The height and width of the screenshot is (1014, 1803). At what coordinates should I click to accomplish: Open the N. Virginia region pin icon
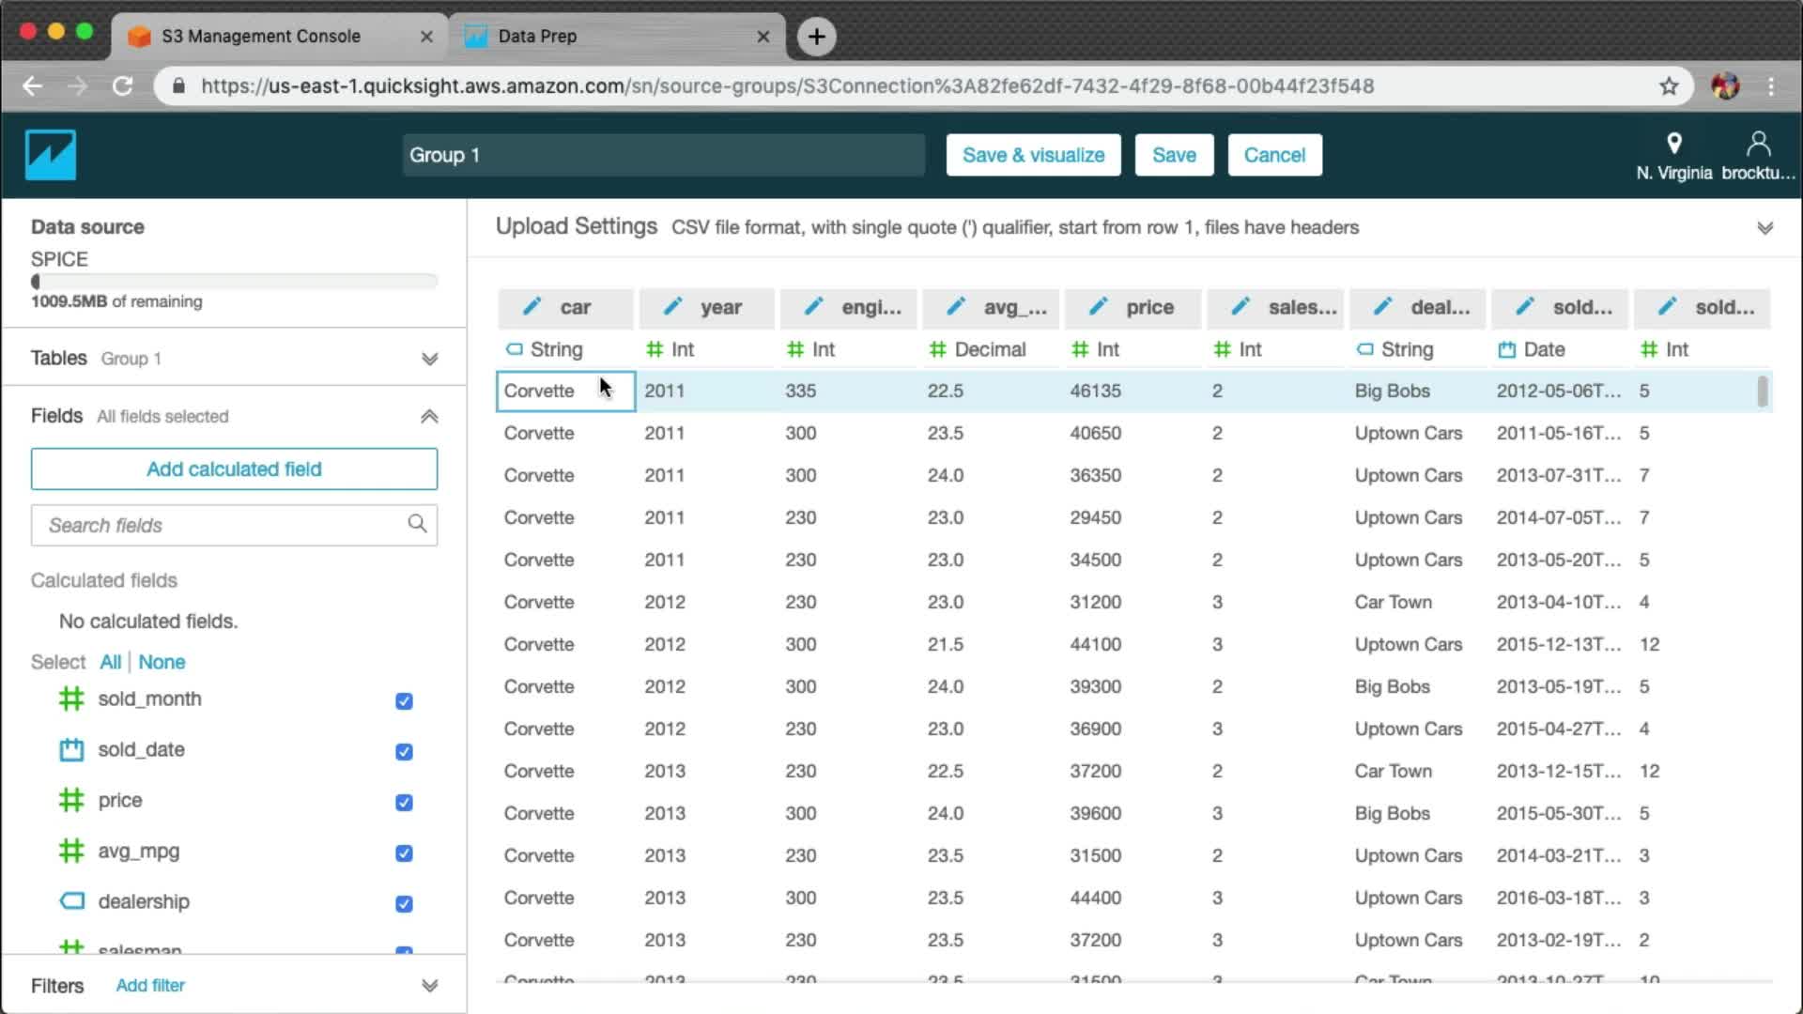[1673, 144]
